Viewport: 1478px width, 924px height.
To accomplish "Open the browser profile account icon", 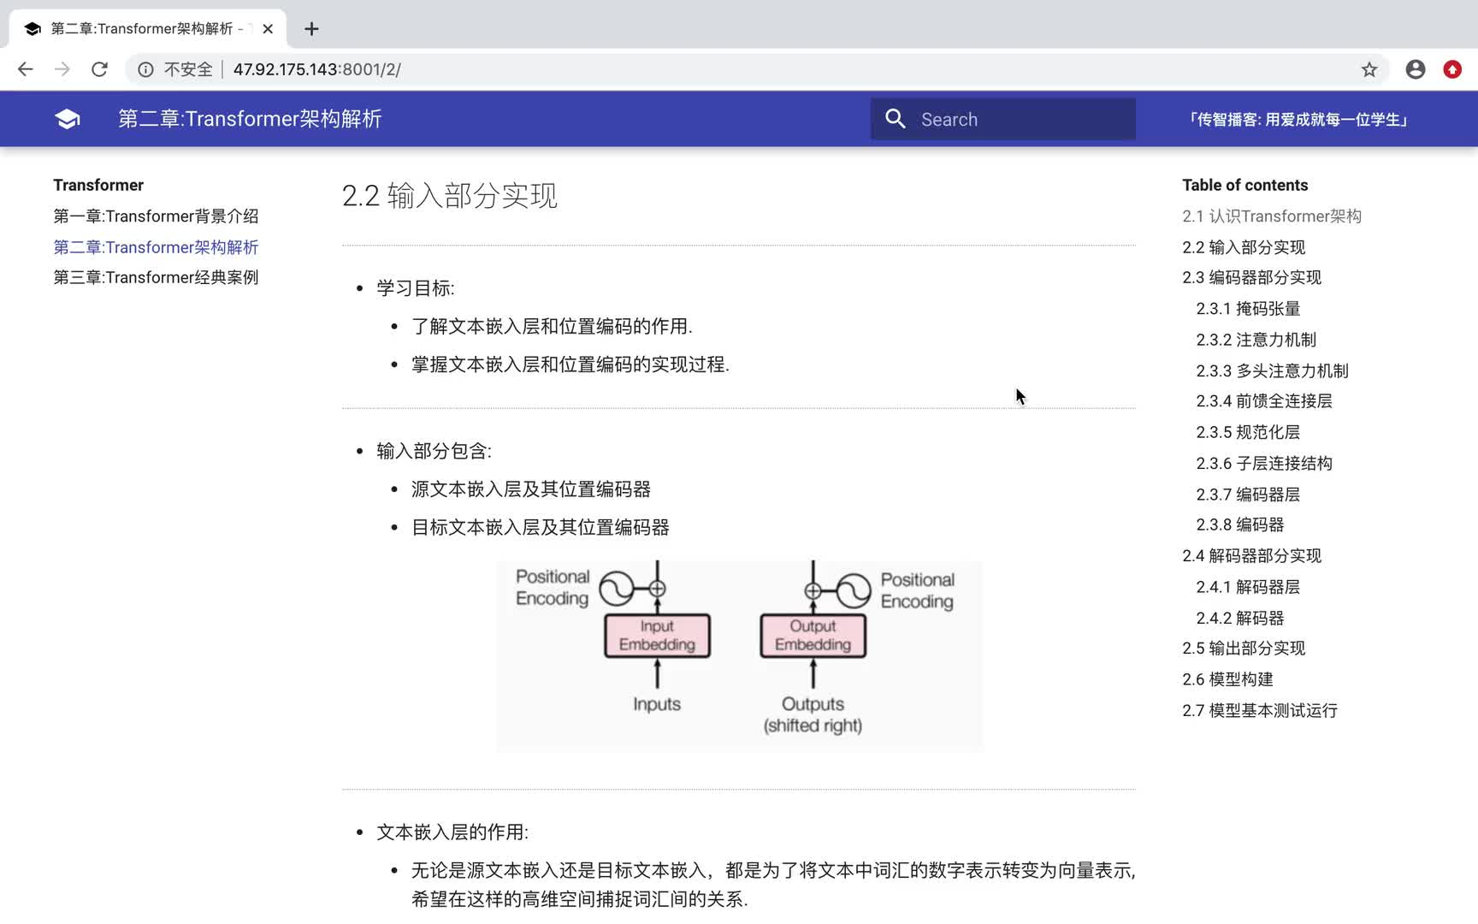I will (1416, 69).
